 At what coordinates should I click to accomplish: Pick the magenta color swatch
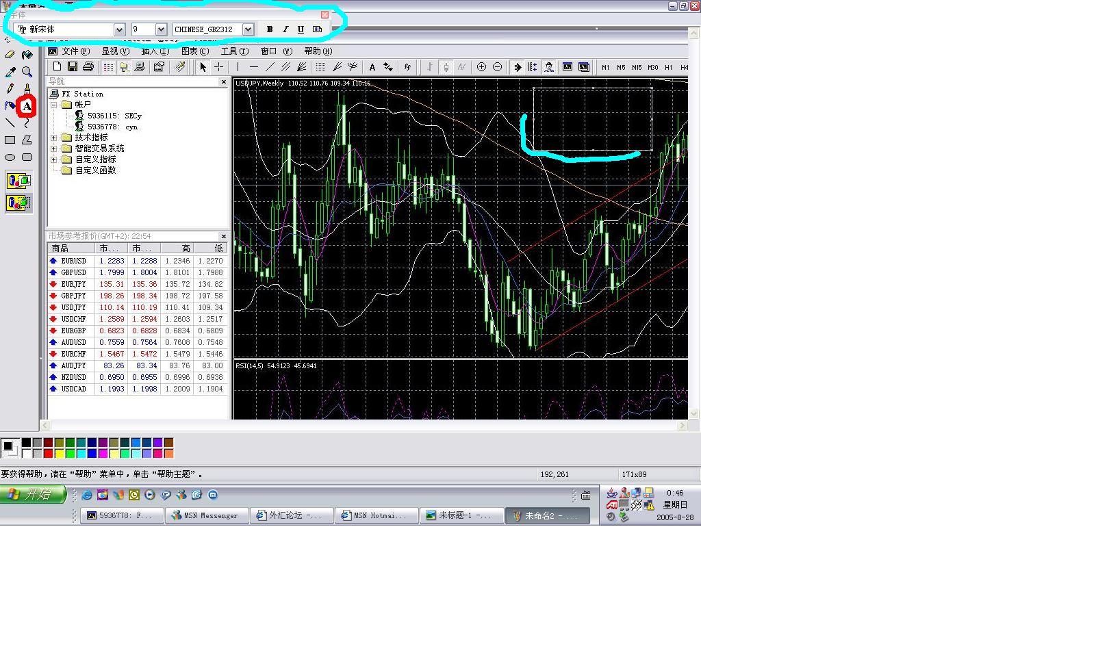(x=103, y=453)
